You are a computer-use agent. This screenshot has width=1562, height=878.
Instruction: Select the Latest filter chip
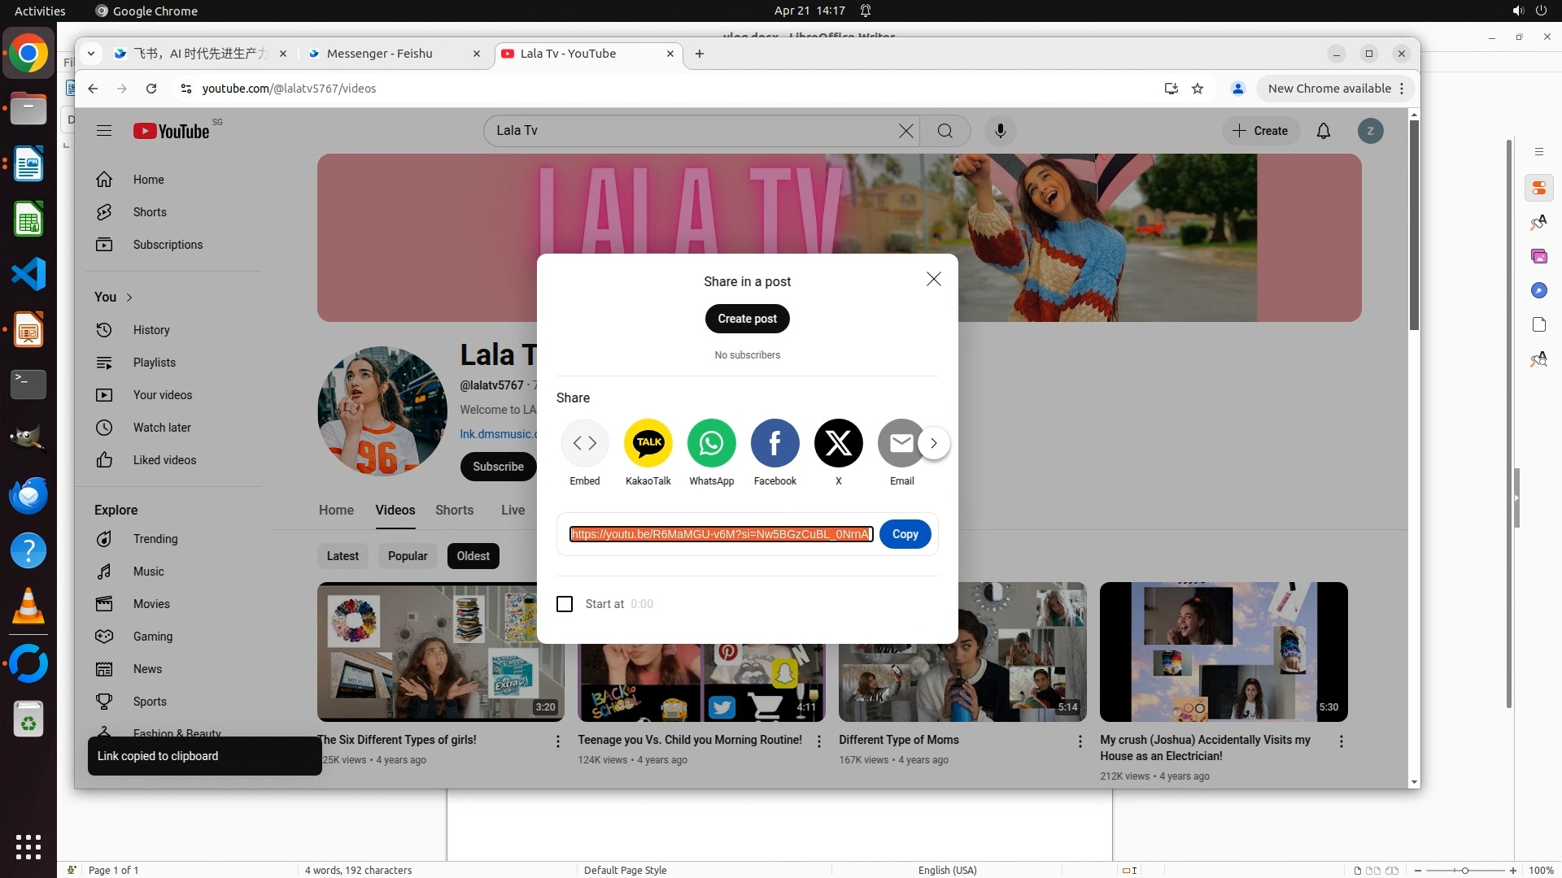tap(343, 556)
